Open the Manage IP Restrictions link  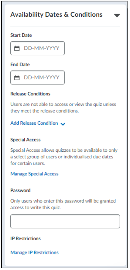(x=34, y=253)
